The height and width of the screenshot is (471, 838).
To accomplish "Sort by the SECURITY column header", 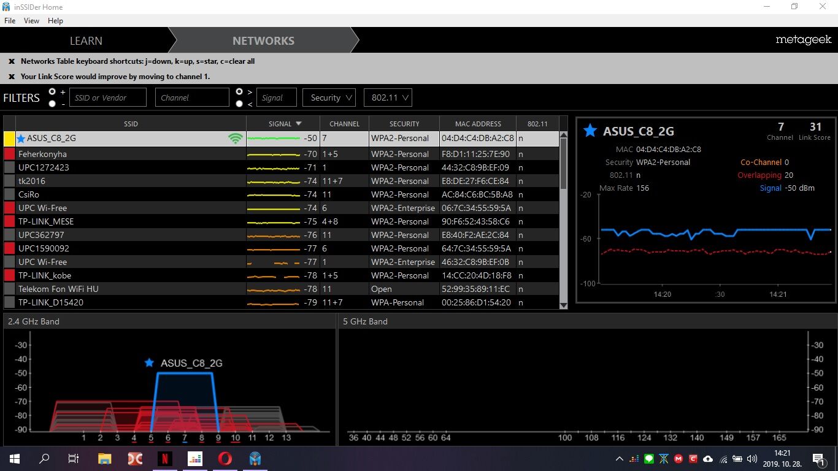I will [404, 123].
